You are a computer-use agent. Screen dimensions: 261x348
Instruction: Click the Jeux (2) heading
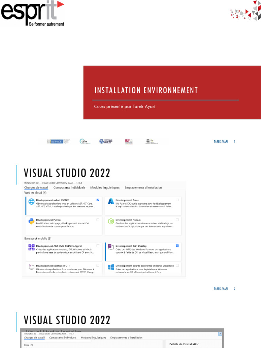point(28,345)
